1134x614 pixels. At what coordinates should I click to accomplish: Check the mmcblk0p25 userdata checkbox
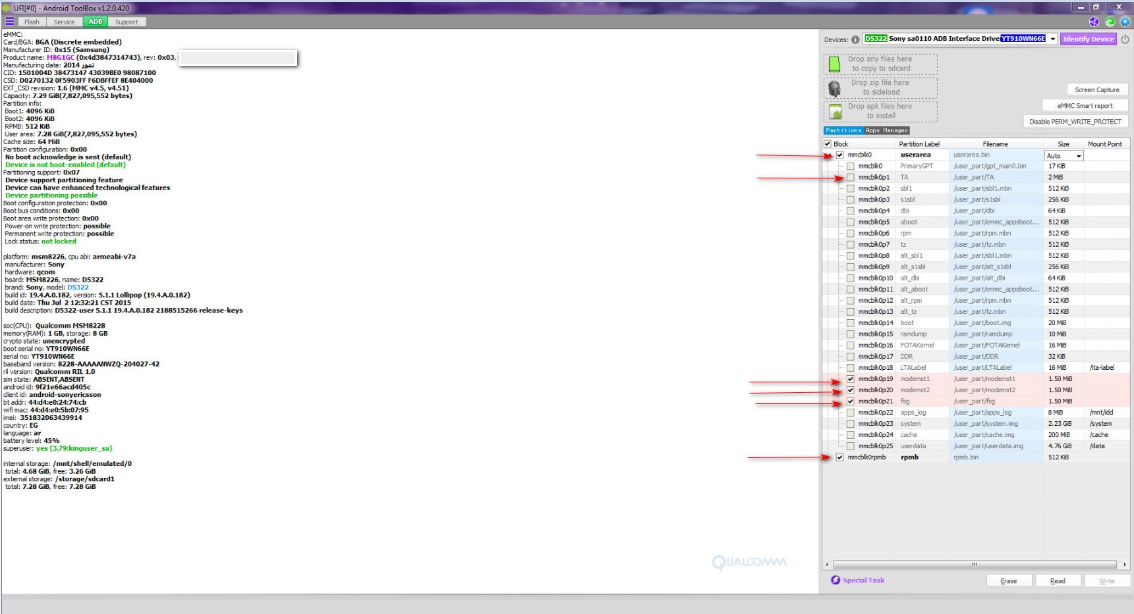[x=851, y=446]
